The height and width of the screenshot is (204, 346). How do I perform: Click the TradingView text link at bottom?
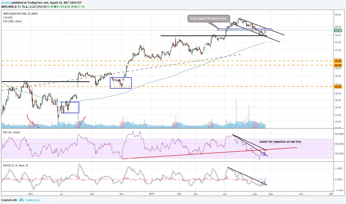click(33, 200)
